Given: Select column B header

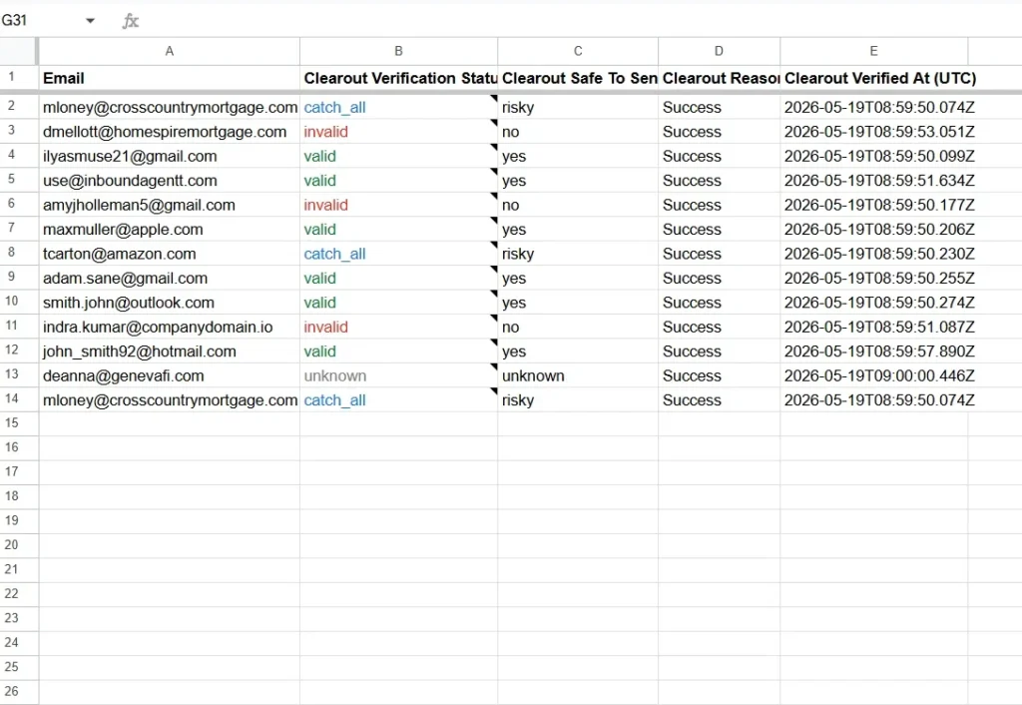Looking at the screenshot, I should point(399,51).
